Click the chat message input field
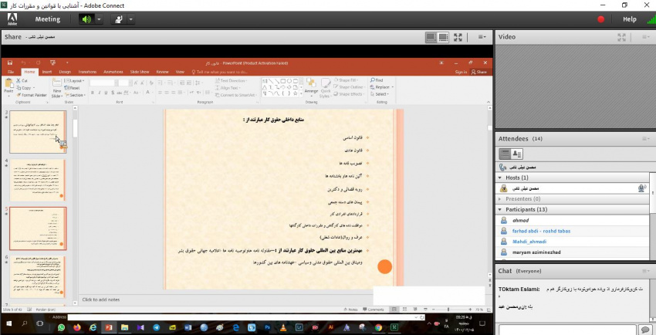656x335 pixels. click(x=565, y=329)
